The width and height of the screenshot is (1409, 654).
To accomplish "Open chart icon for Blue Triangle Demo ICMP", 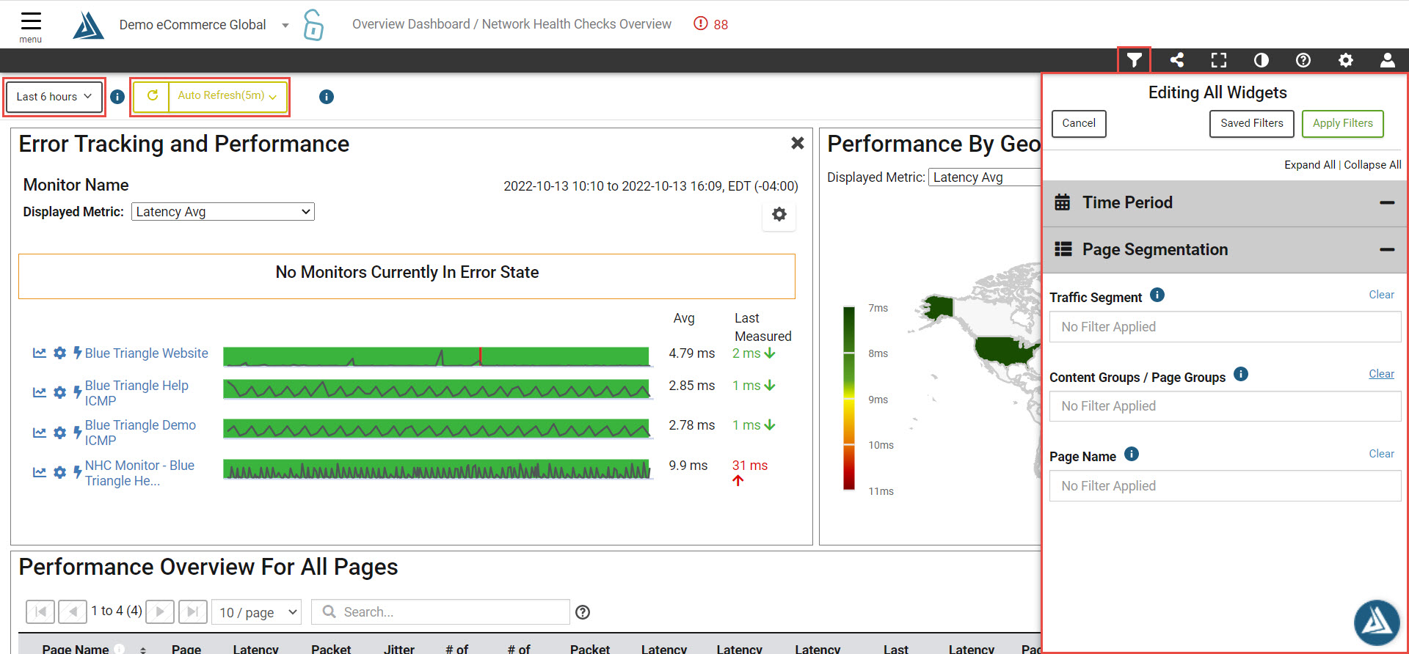I will pyautogui.click(x=40, y=433).
